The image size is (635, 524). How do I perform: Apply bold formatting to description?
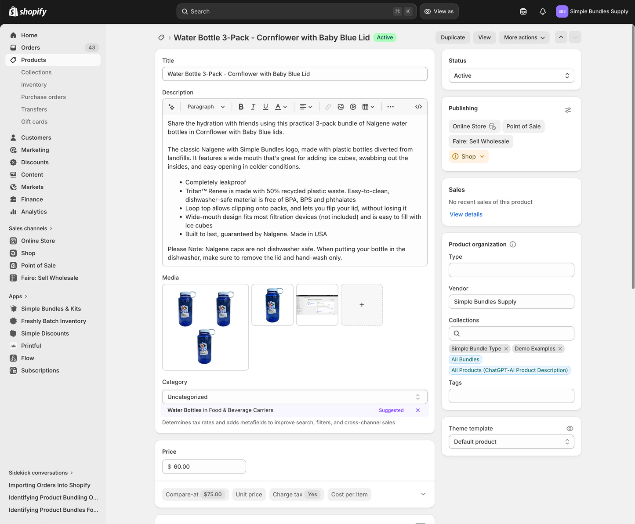point(241,107)
